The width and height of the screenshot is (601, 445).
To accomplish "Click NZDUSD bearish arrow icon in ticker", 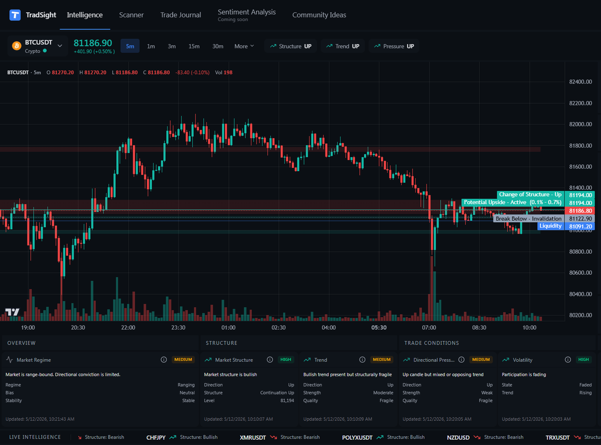I will click(477, 437).
